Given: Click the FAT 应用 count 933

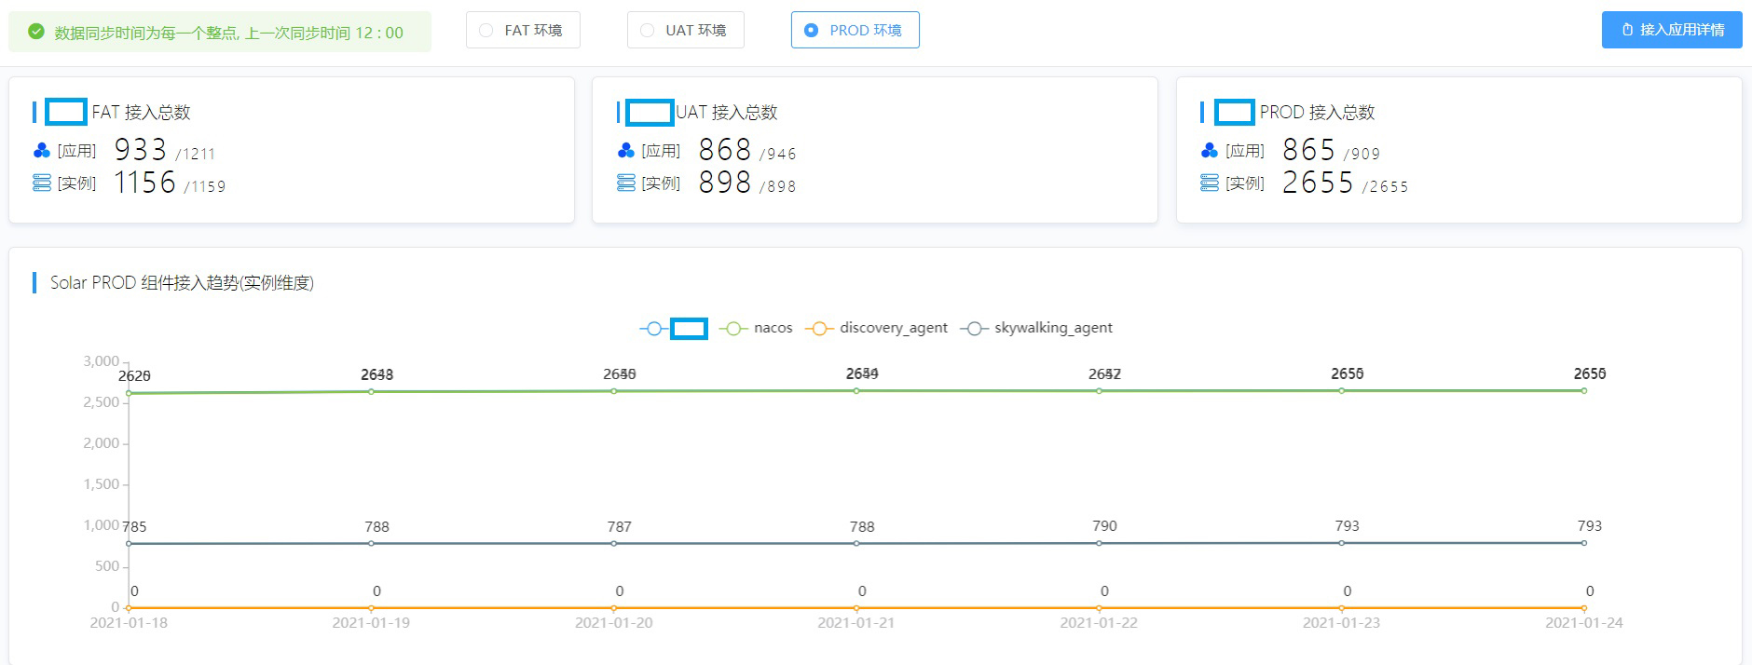Looking at the screenshot, I should [x=140, y=150].
